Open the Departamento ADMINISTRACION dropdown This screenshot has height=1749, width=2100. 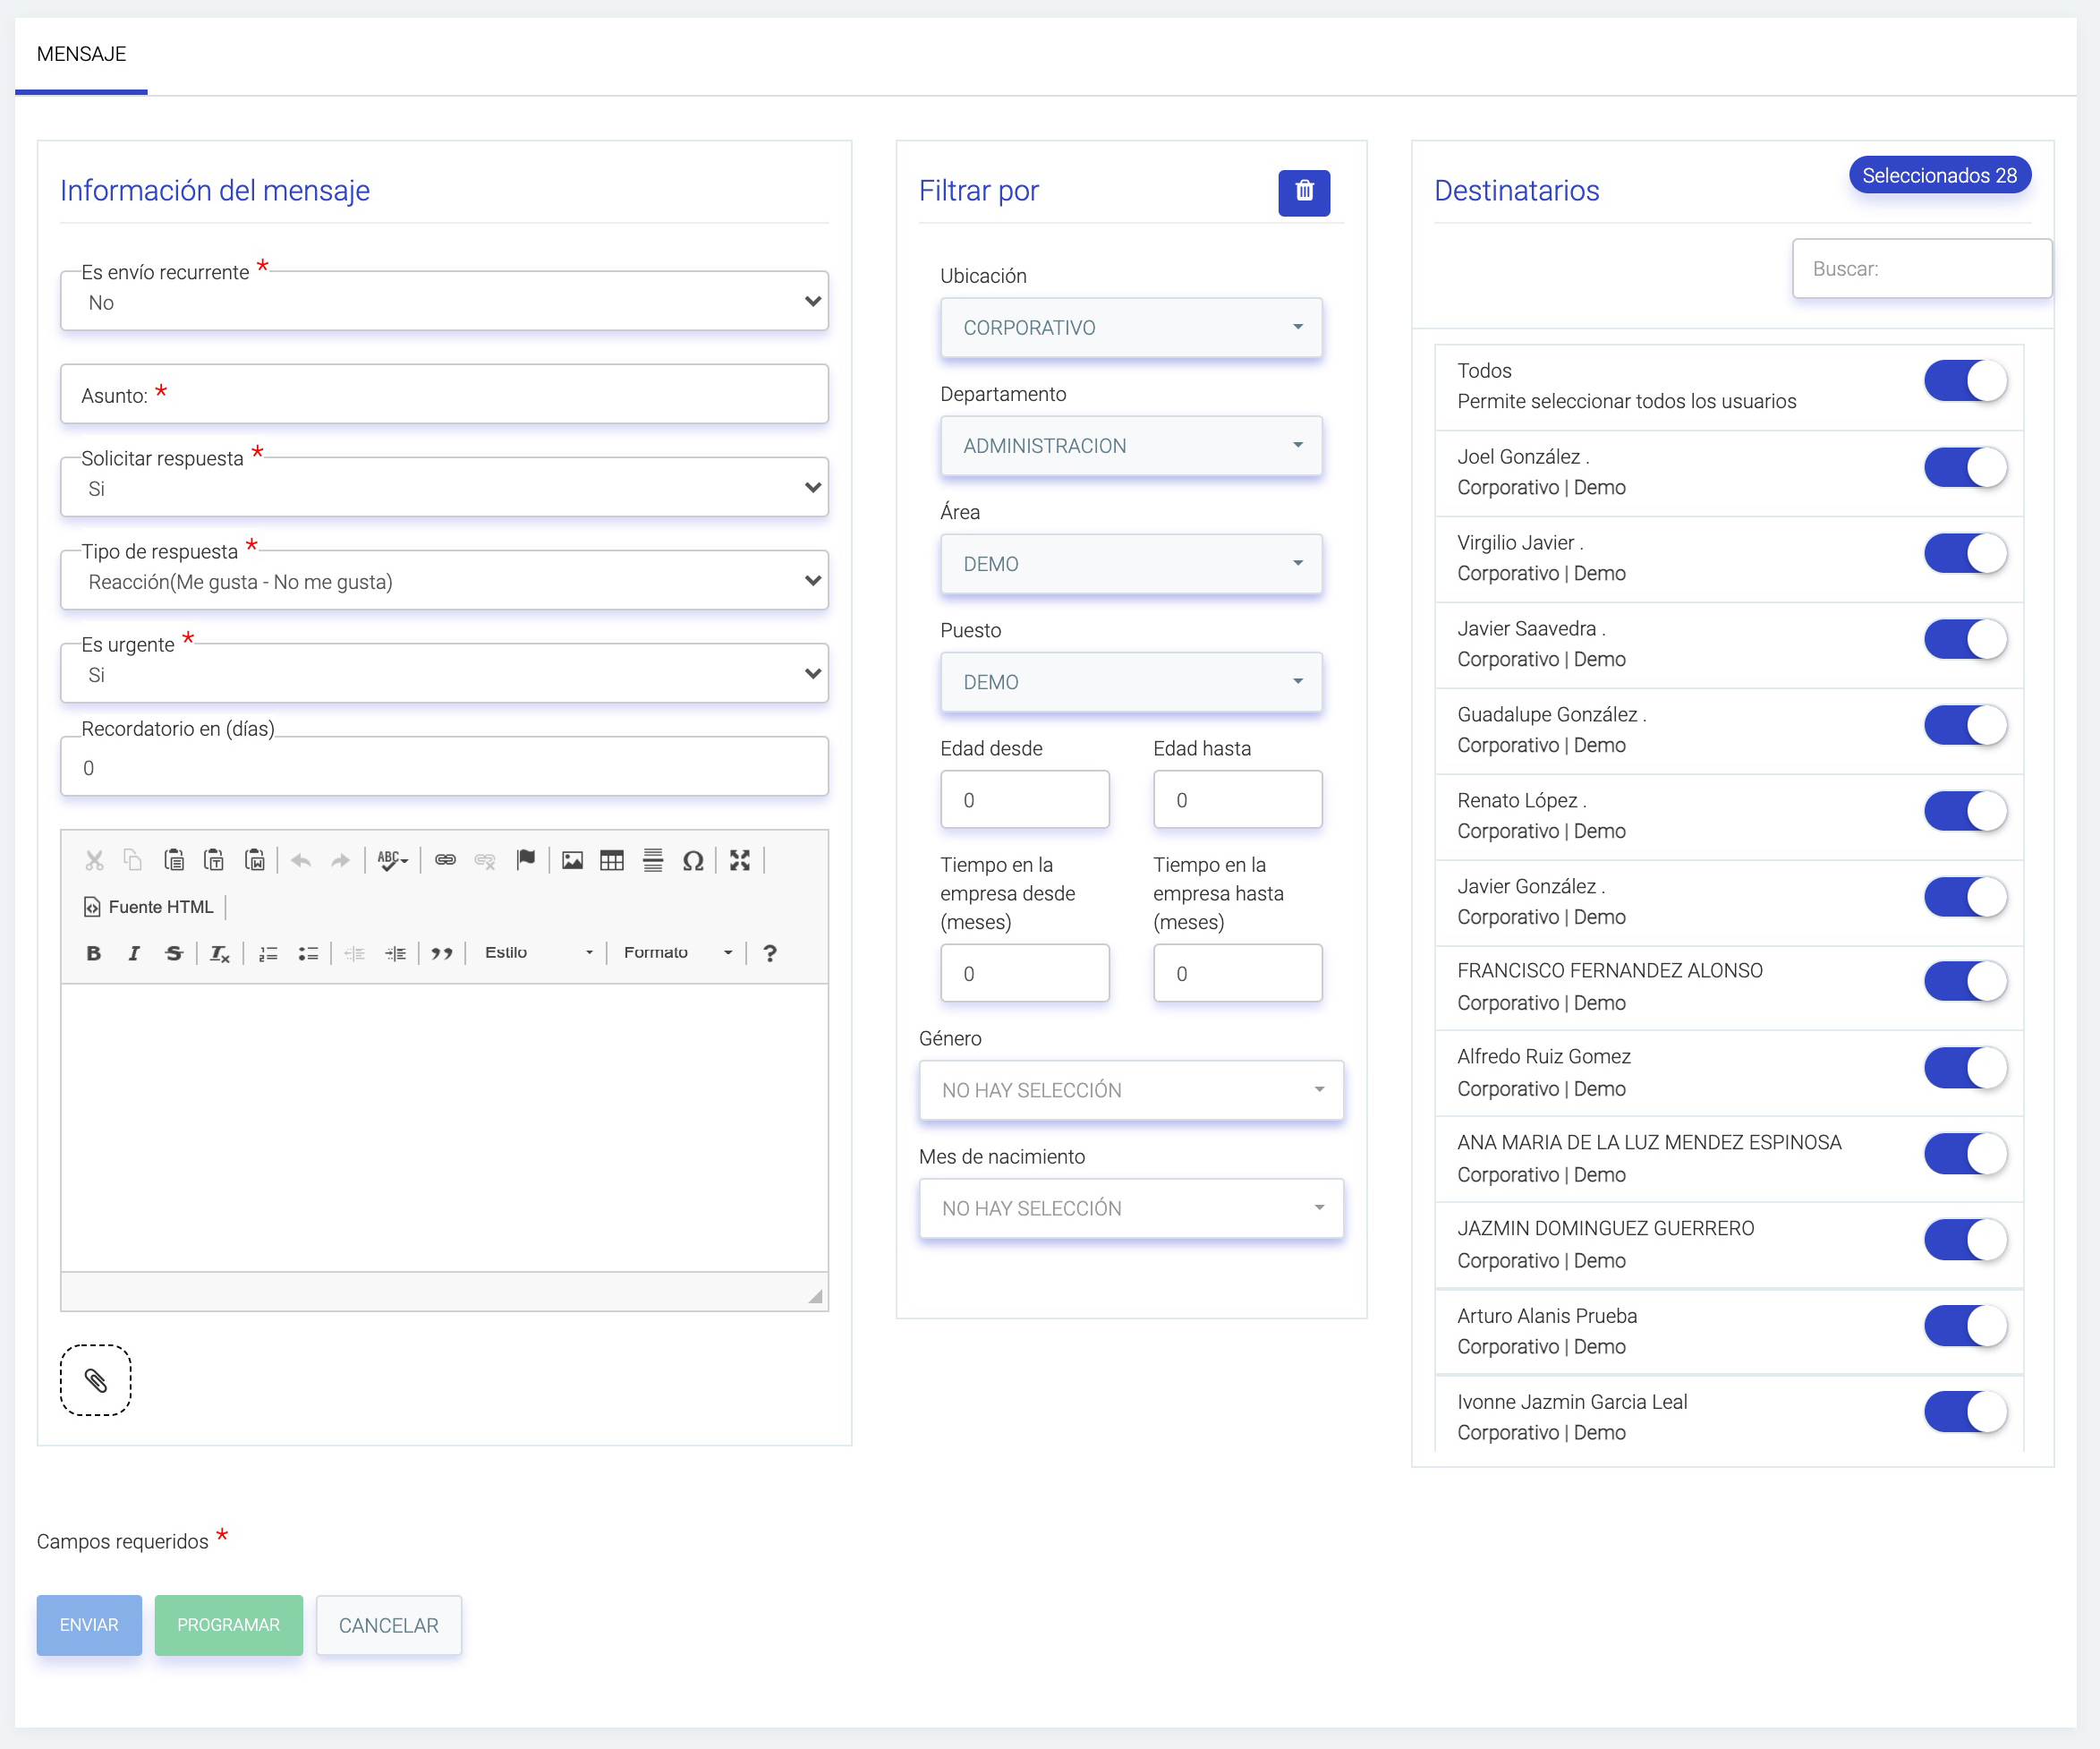[x=1131, y=447]
